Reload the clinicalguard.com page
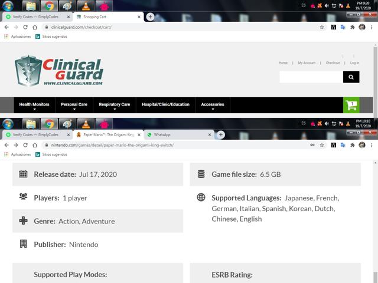 [25, 27]
